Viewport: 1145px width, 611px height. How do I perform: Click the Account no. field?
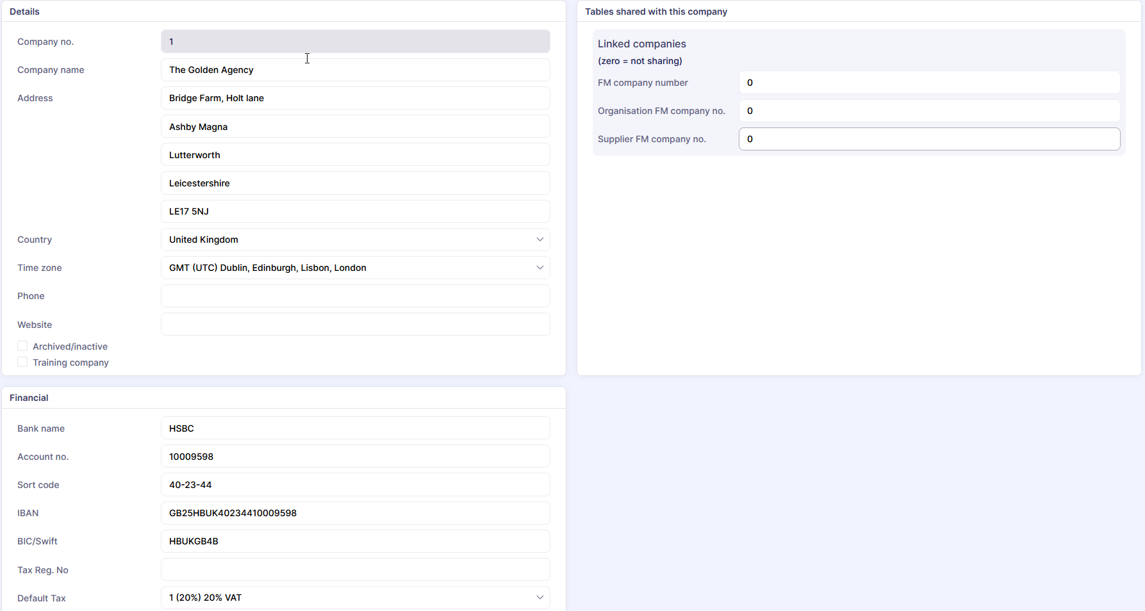pyautogui.click(x=355, y=457)
